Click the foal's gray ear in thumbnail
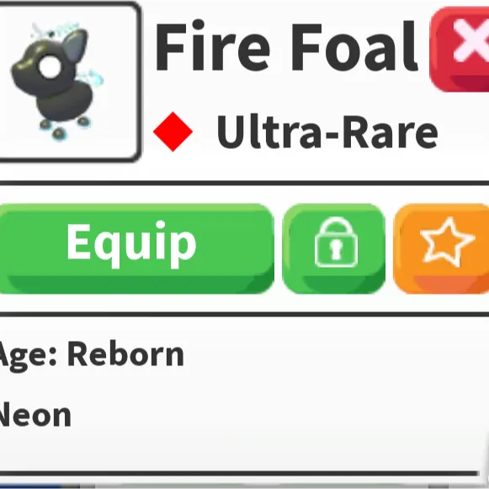The image size is (489, 489). click(x=77, y=45)
